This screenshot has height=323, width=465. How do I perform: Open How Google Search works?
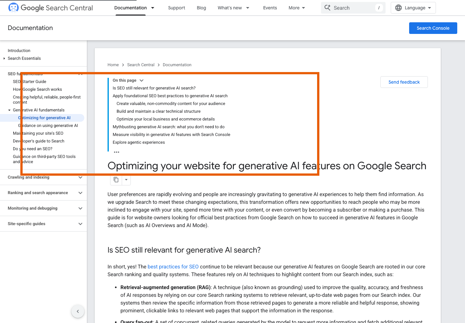(37, 89)
